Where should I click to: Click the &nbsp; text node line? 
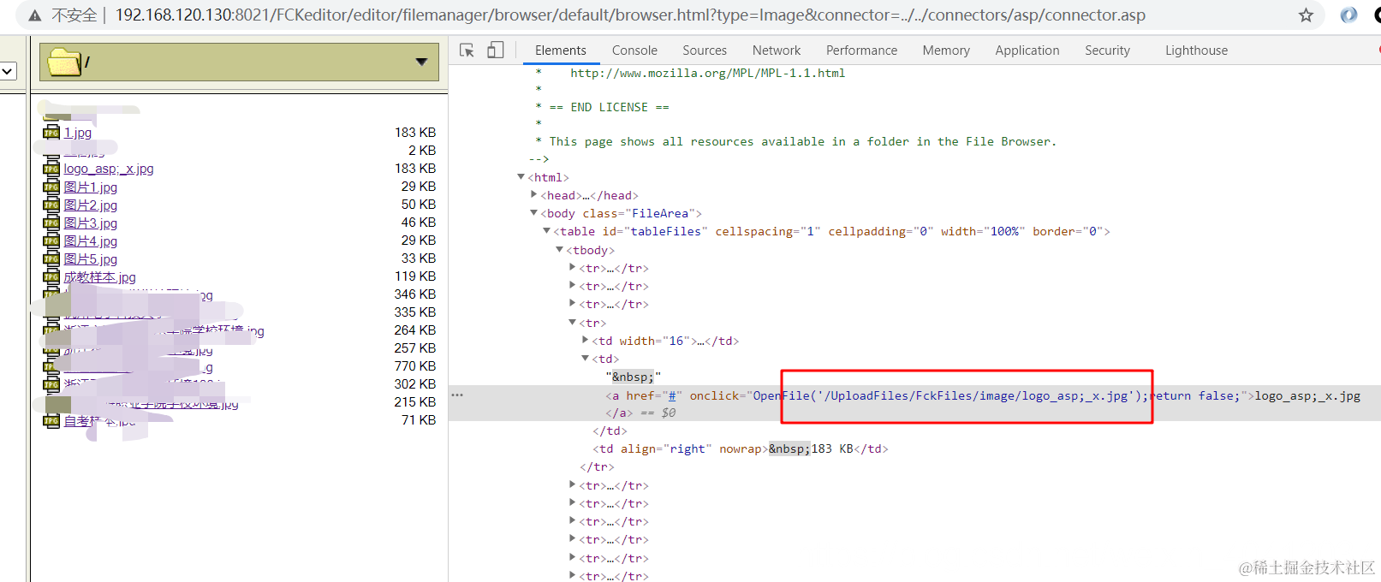tap(634, 377)
